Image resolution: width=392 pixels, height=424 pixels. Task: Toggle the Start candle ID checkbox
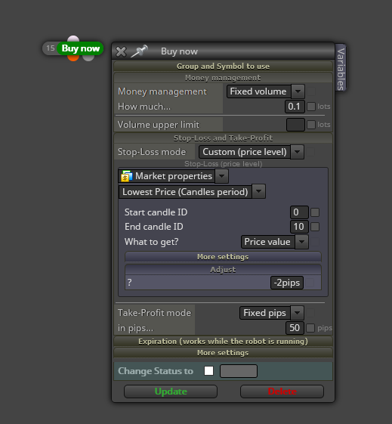point(315,212)
